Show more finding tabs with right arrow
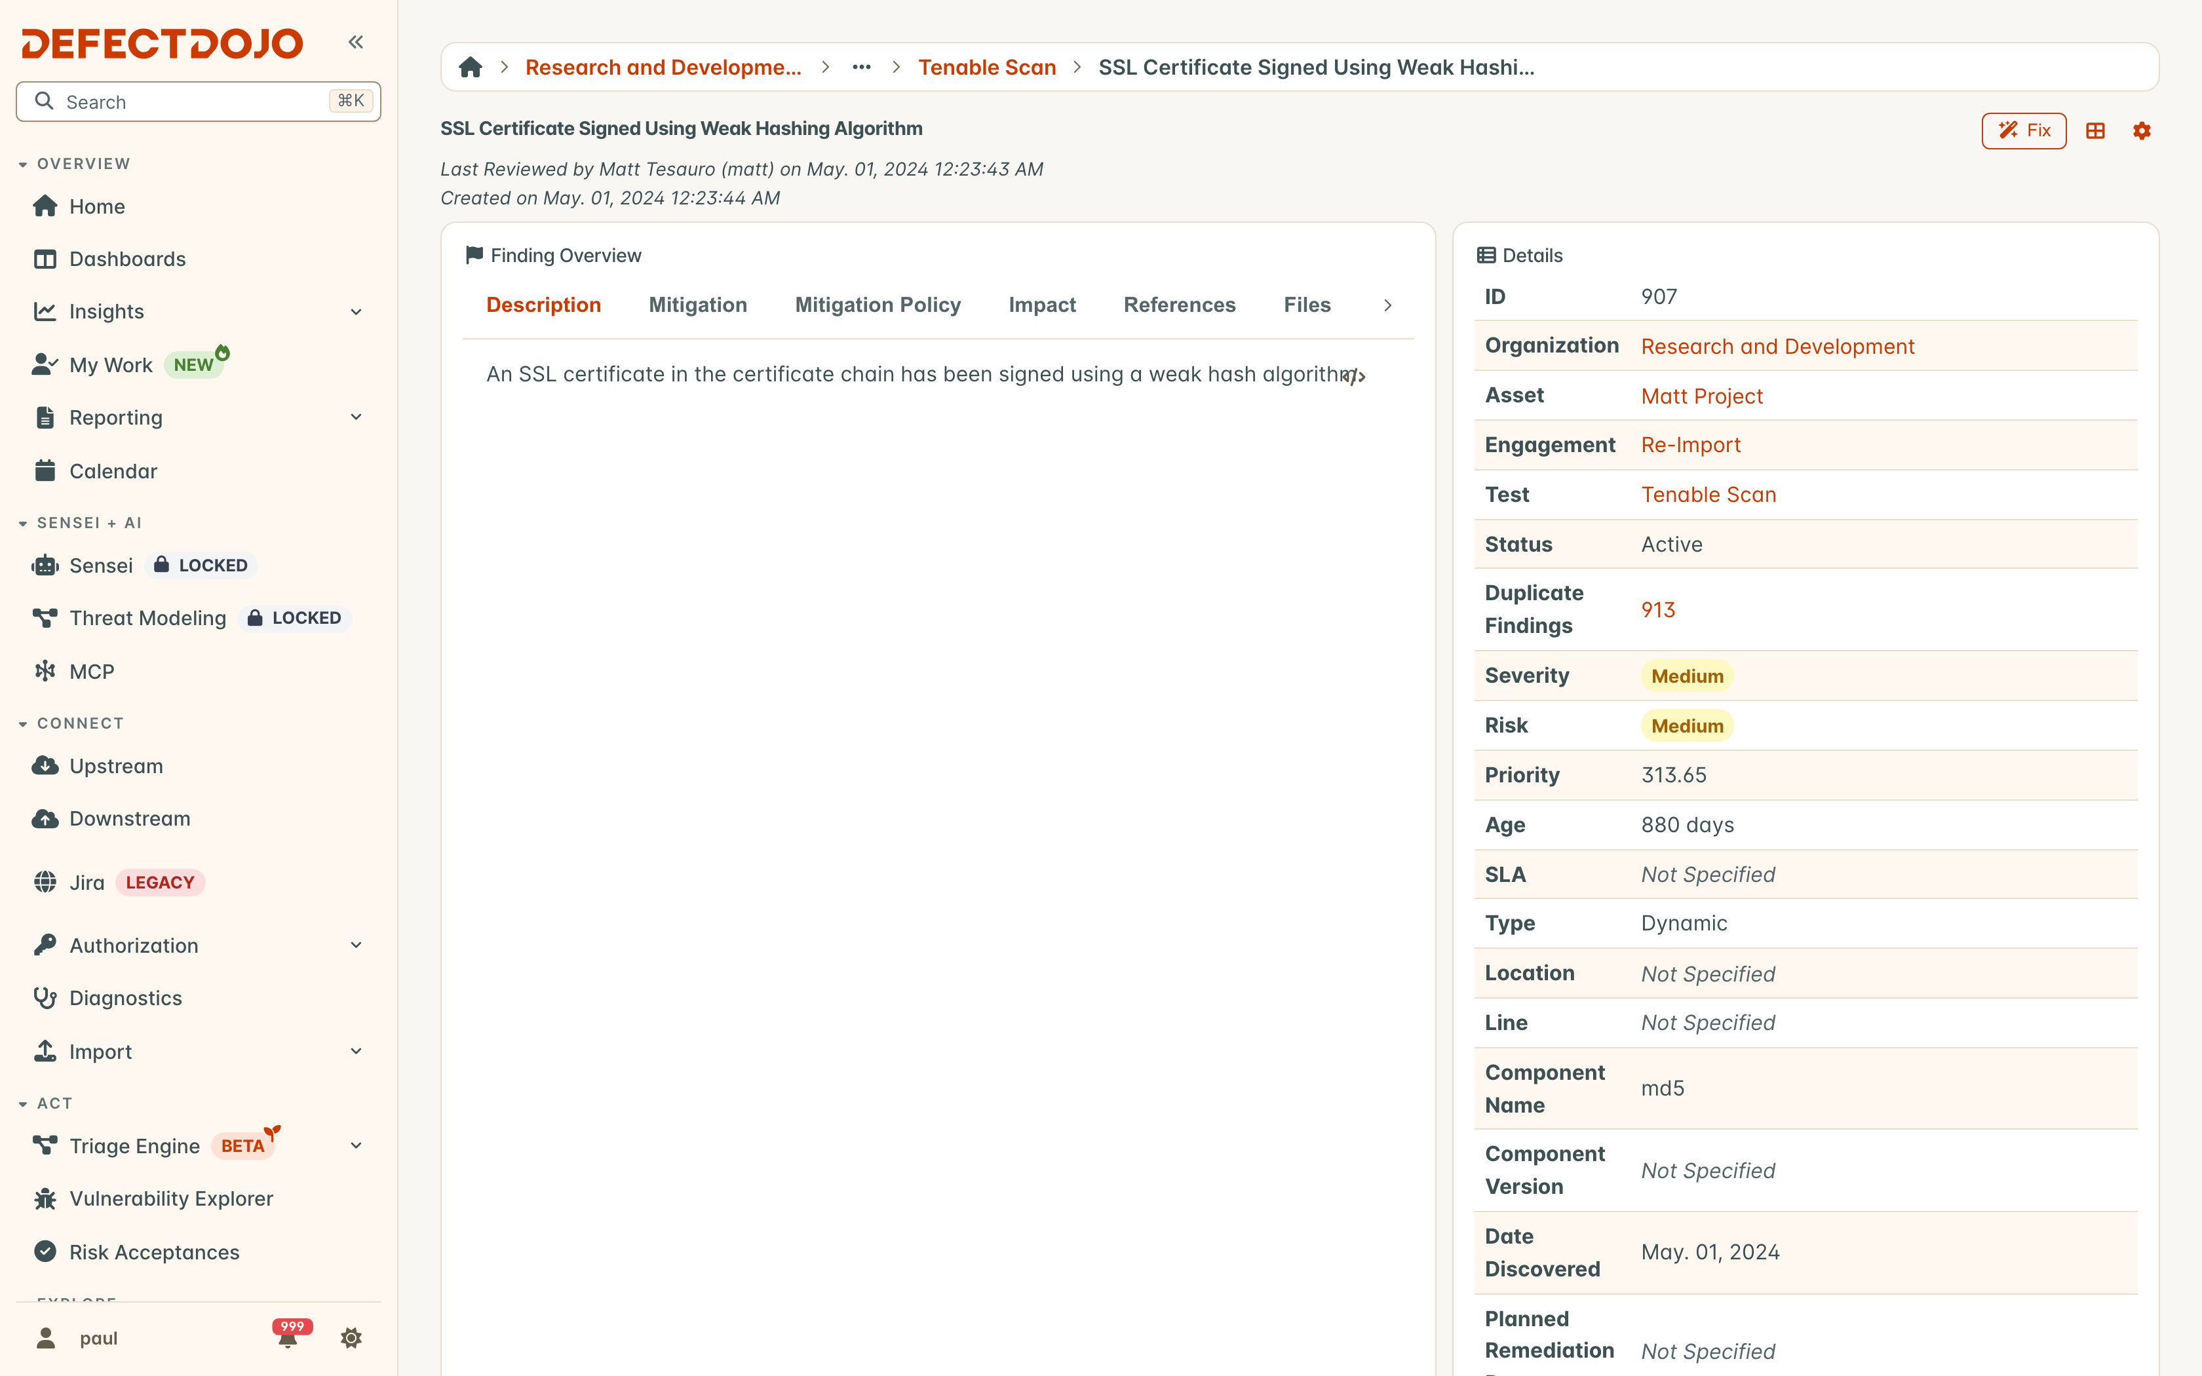Image resolution: width=2202 pixels, height=1376 pixels. (x=1387, y=306)
